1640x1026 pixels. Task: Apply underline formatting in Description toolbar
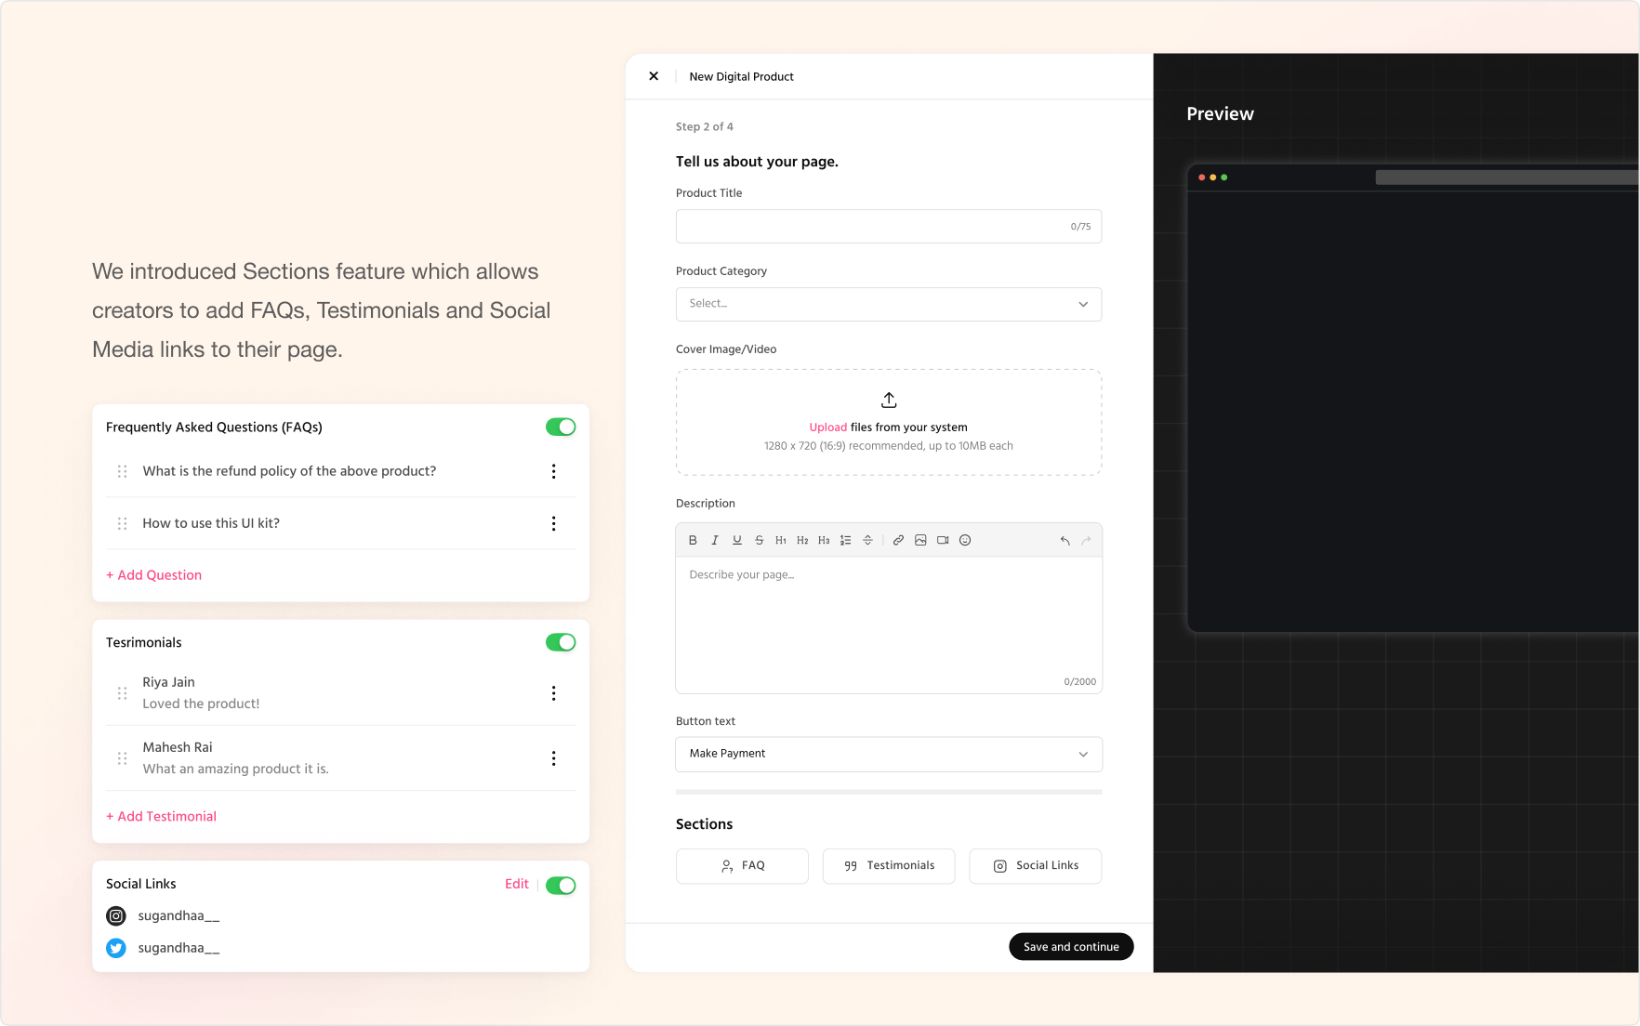pos(737,540)
